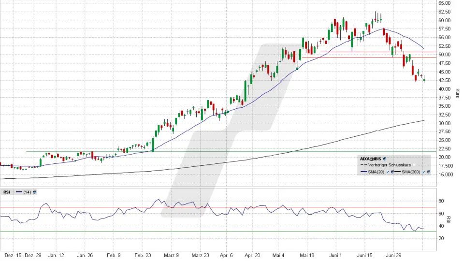Click the 25.00 price axis label
This screenshot has width=464, height=261.
pyautogui.click(x=445, y=140)
